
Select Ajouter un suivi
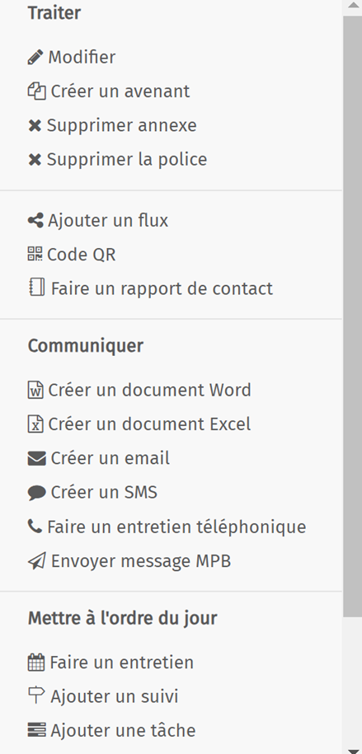(103, 697)
